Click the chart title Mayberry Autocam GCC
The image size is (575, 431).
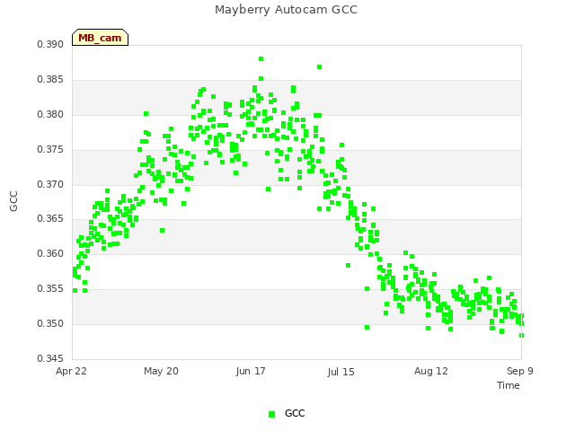pyautogui.click(x=286, y=10)
